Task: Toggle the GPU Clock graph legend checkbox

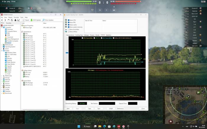Action: pos(101,38)
